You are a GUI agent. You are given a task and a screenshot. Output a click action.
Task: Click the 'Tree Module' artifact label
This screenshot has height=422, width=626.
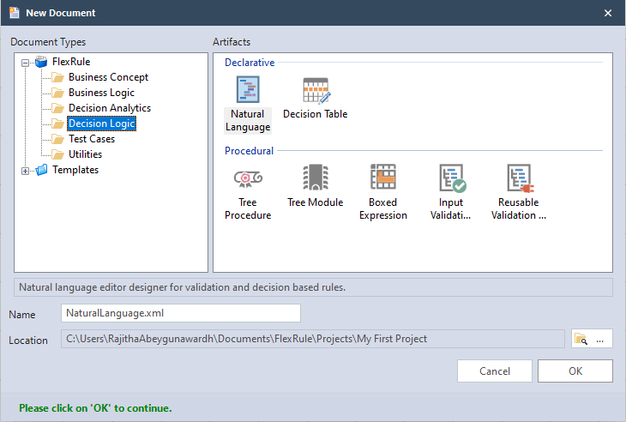(316, 202)
